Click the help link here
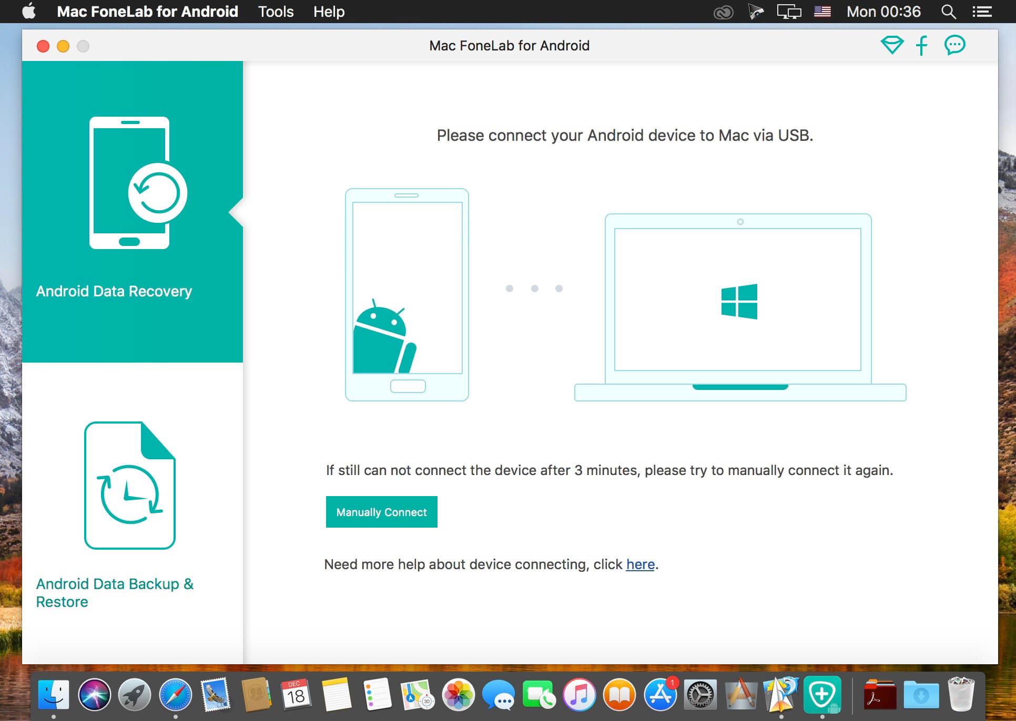Screen dimensions: 1016x721 pyautogui.click(x=639, y=564)
